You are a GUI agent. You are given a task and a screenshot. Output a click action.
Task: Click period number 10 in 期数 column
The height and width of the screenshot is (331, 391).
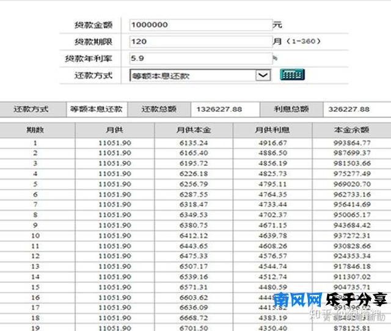[x=35, y=236]
